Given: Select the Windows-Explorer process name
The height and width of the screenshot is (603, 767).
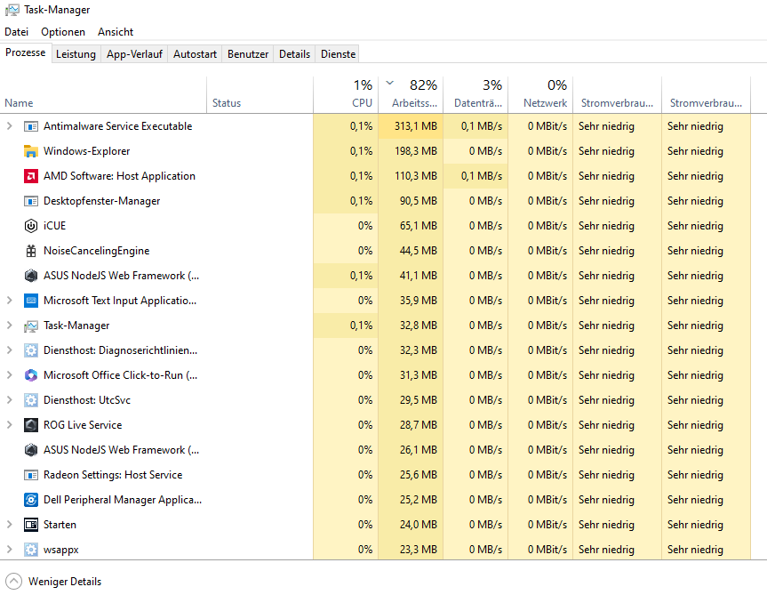Looking at the screenshot, I should point(86,151).
